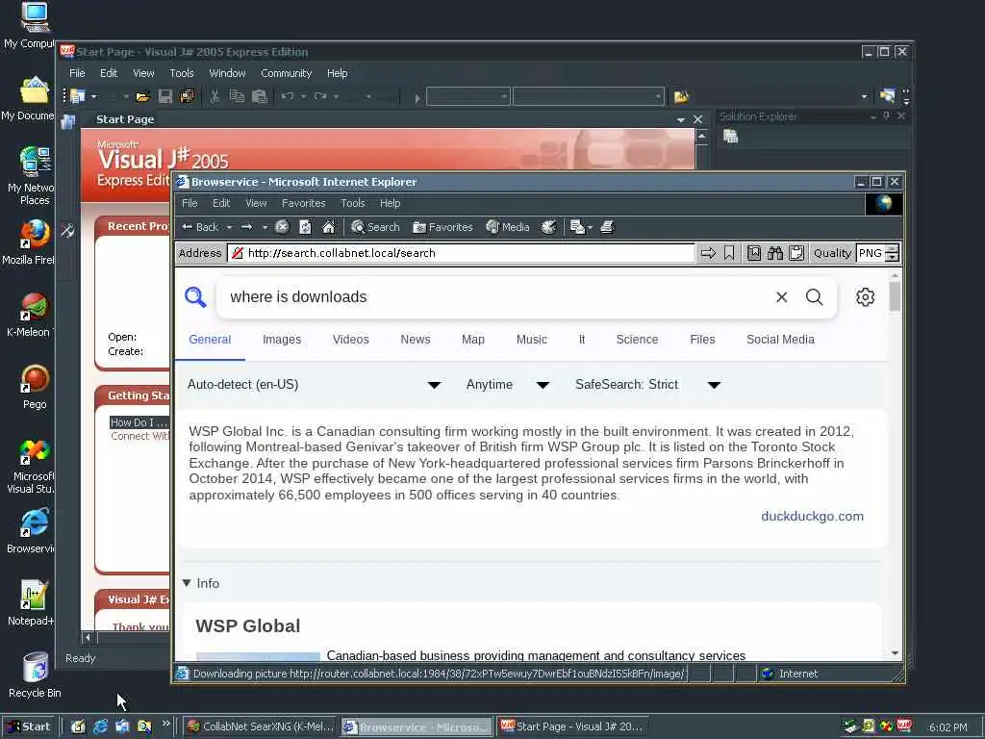The image size is (985, 739).
Task: Refresh the Browservice page
Action: [305, 227]
